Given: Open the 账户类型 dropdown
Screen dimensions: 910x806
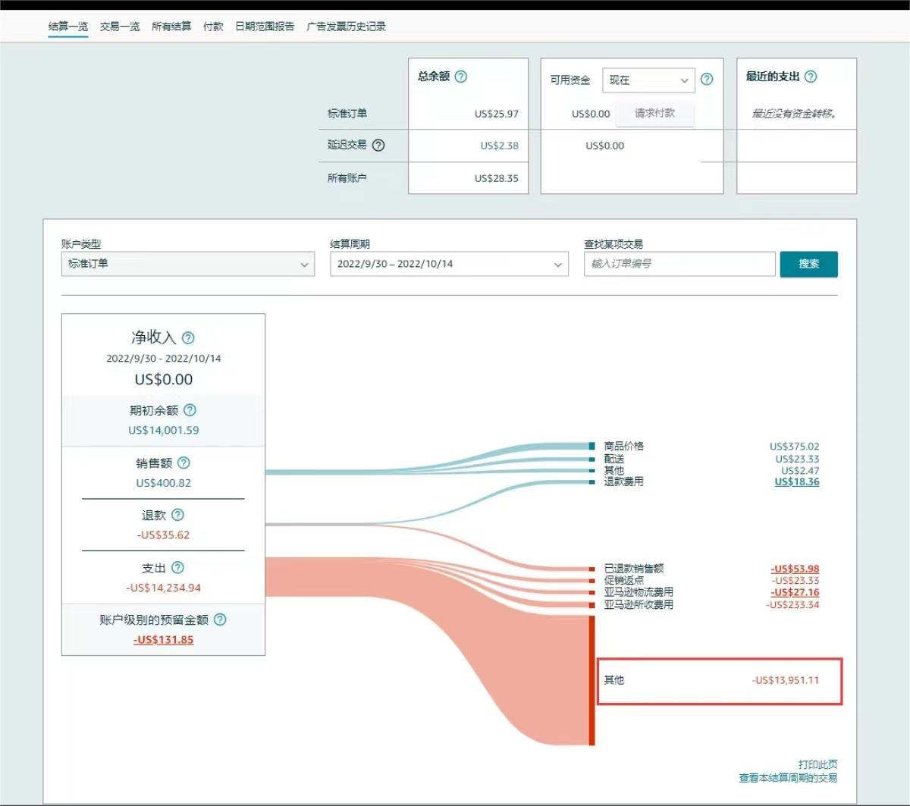Looking at the screenshot, I should [x=188, y=264].
